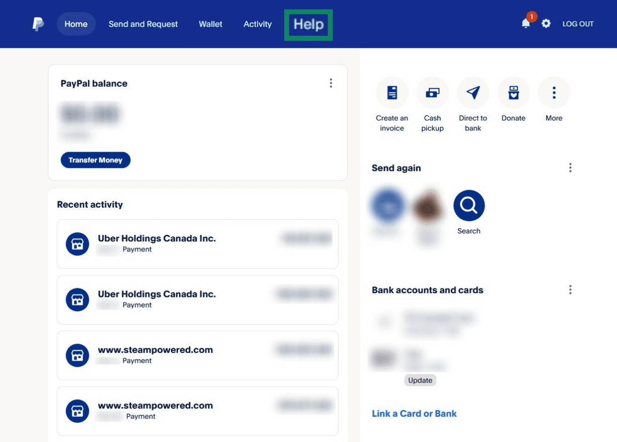Open the Send and Request page
Viewport: 617px width, 442px height.
pyautogui.click(x=143, y=24)
